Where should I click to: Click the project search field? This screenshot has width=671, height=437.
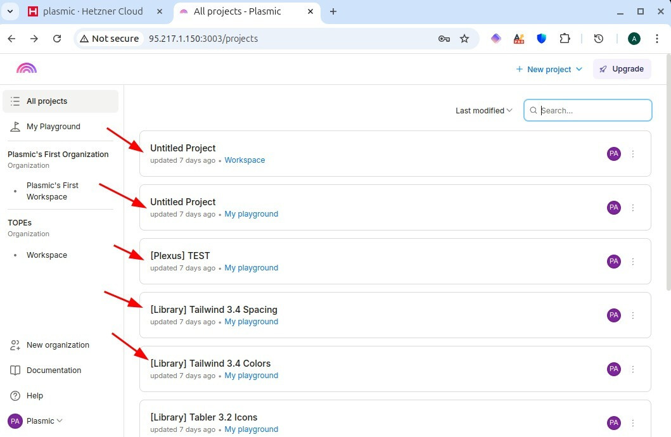coord(592,110)
